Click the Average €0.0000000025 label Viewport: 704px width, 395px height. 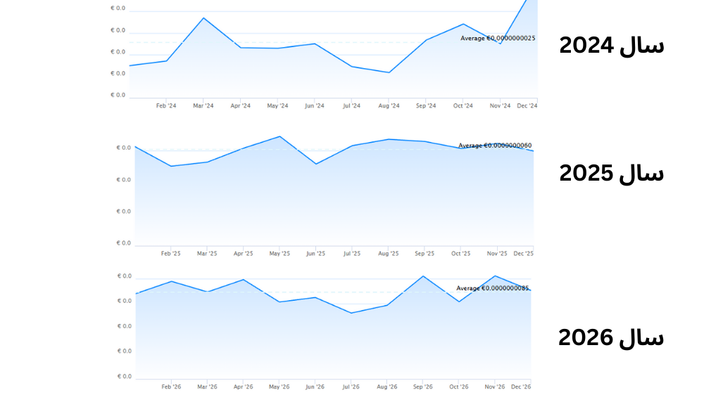pos(498,39)
